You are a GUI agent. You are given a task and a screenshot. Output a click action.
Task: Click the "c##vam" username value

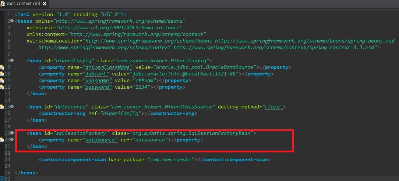(144, 81)
